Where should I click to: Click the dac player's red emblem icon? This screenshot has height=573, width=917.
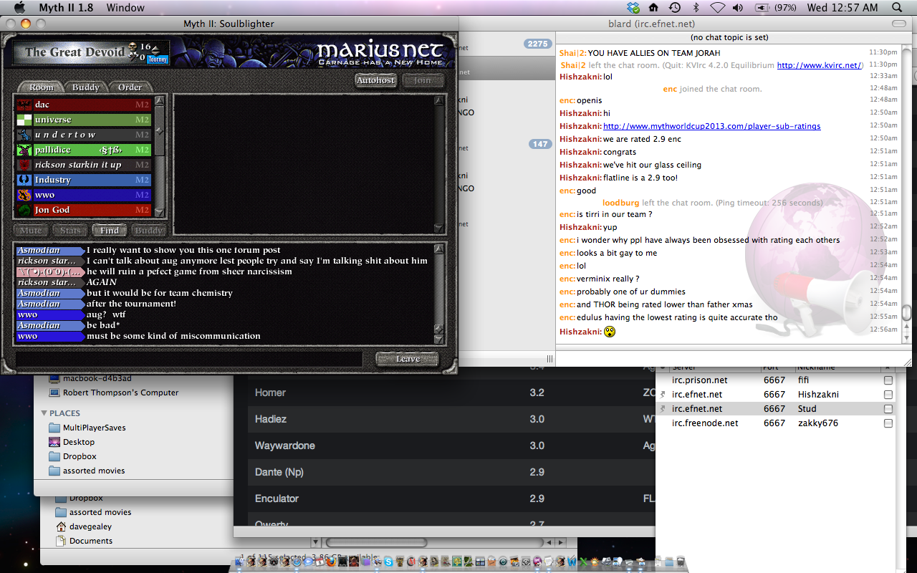[x=24, y=105]
